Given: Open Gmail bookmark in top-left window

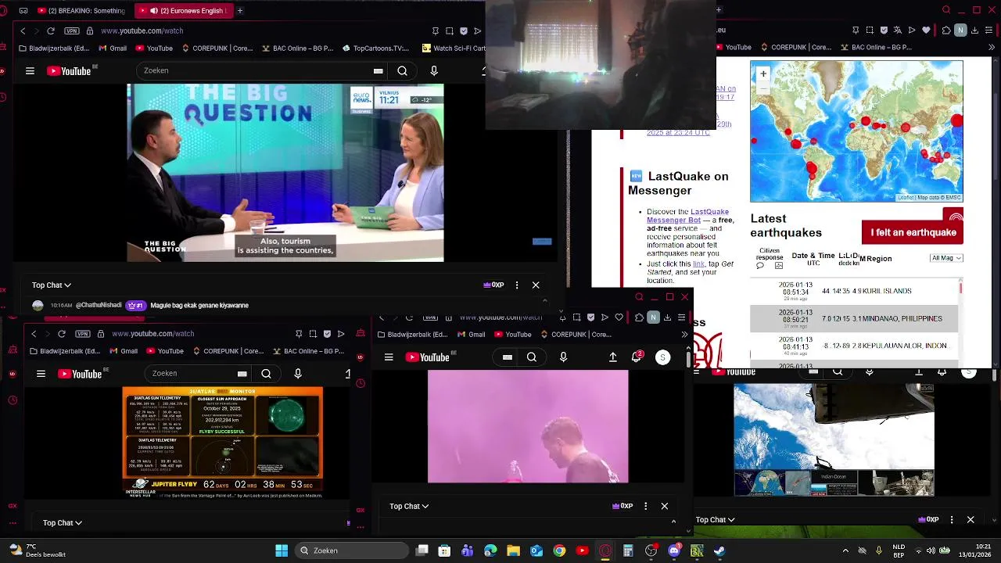Looking at the screenshot, I should pyautogui.click(x=113, y=48).
